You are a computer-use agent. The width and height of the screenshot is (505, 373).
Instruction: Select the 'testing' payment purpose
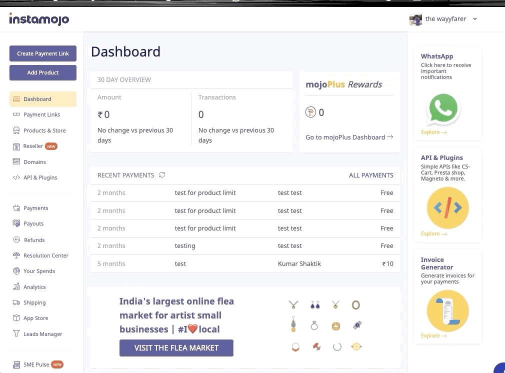pos(185,246)
